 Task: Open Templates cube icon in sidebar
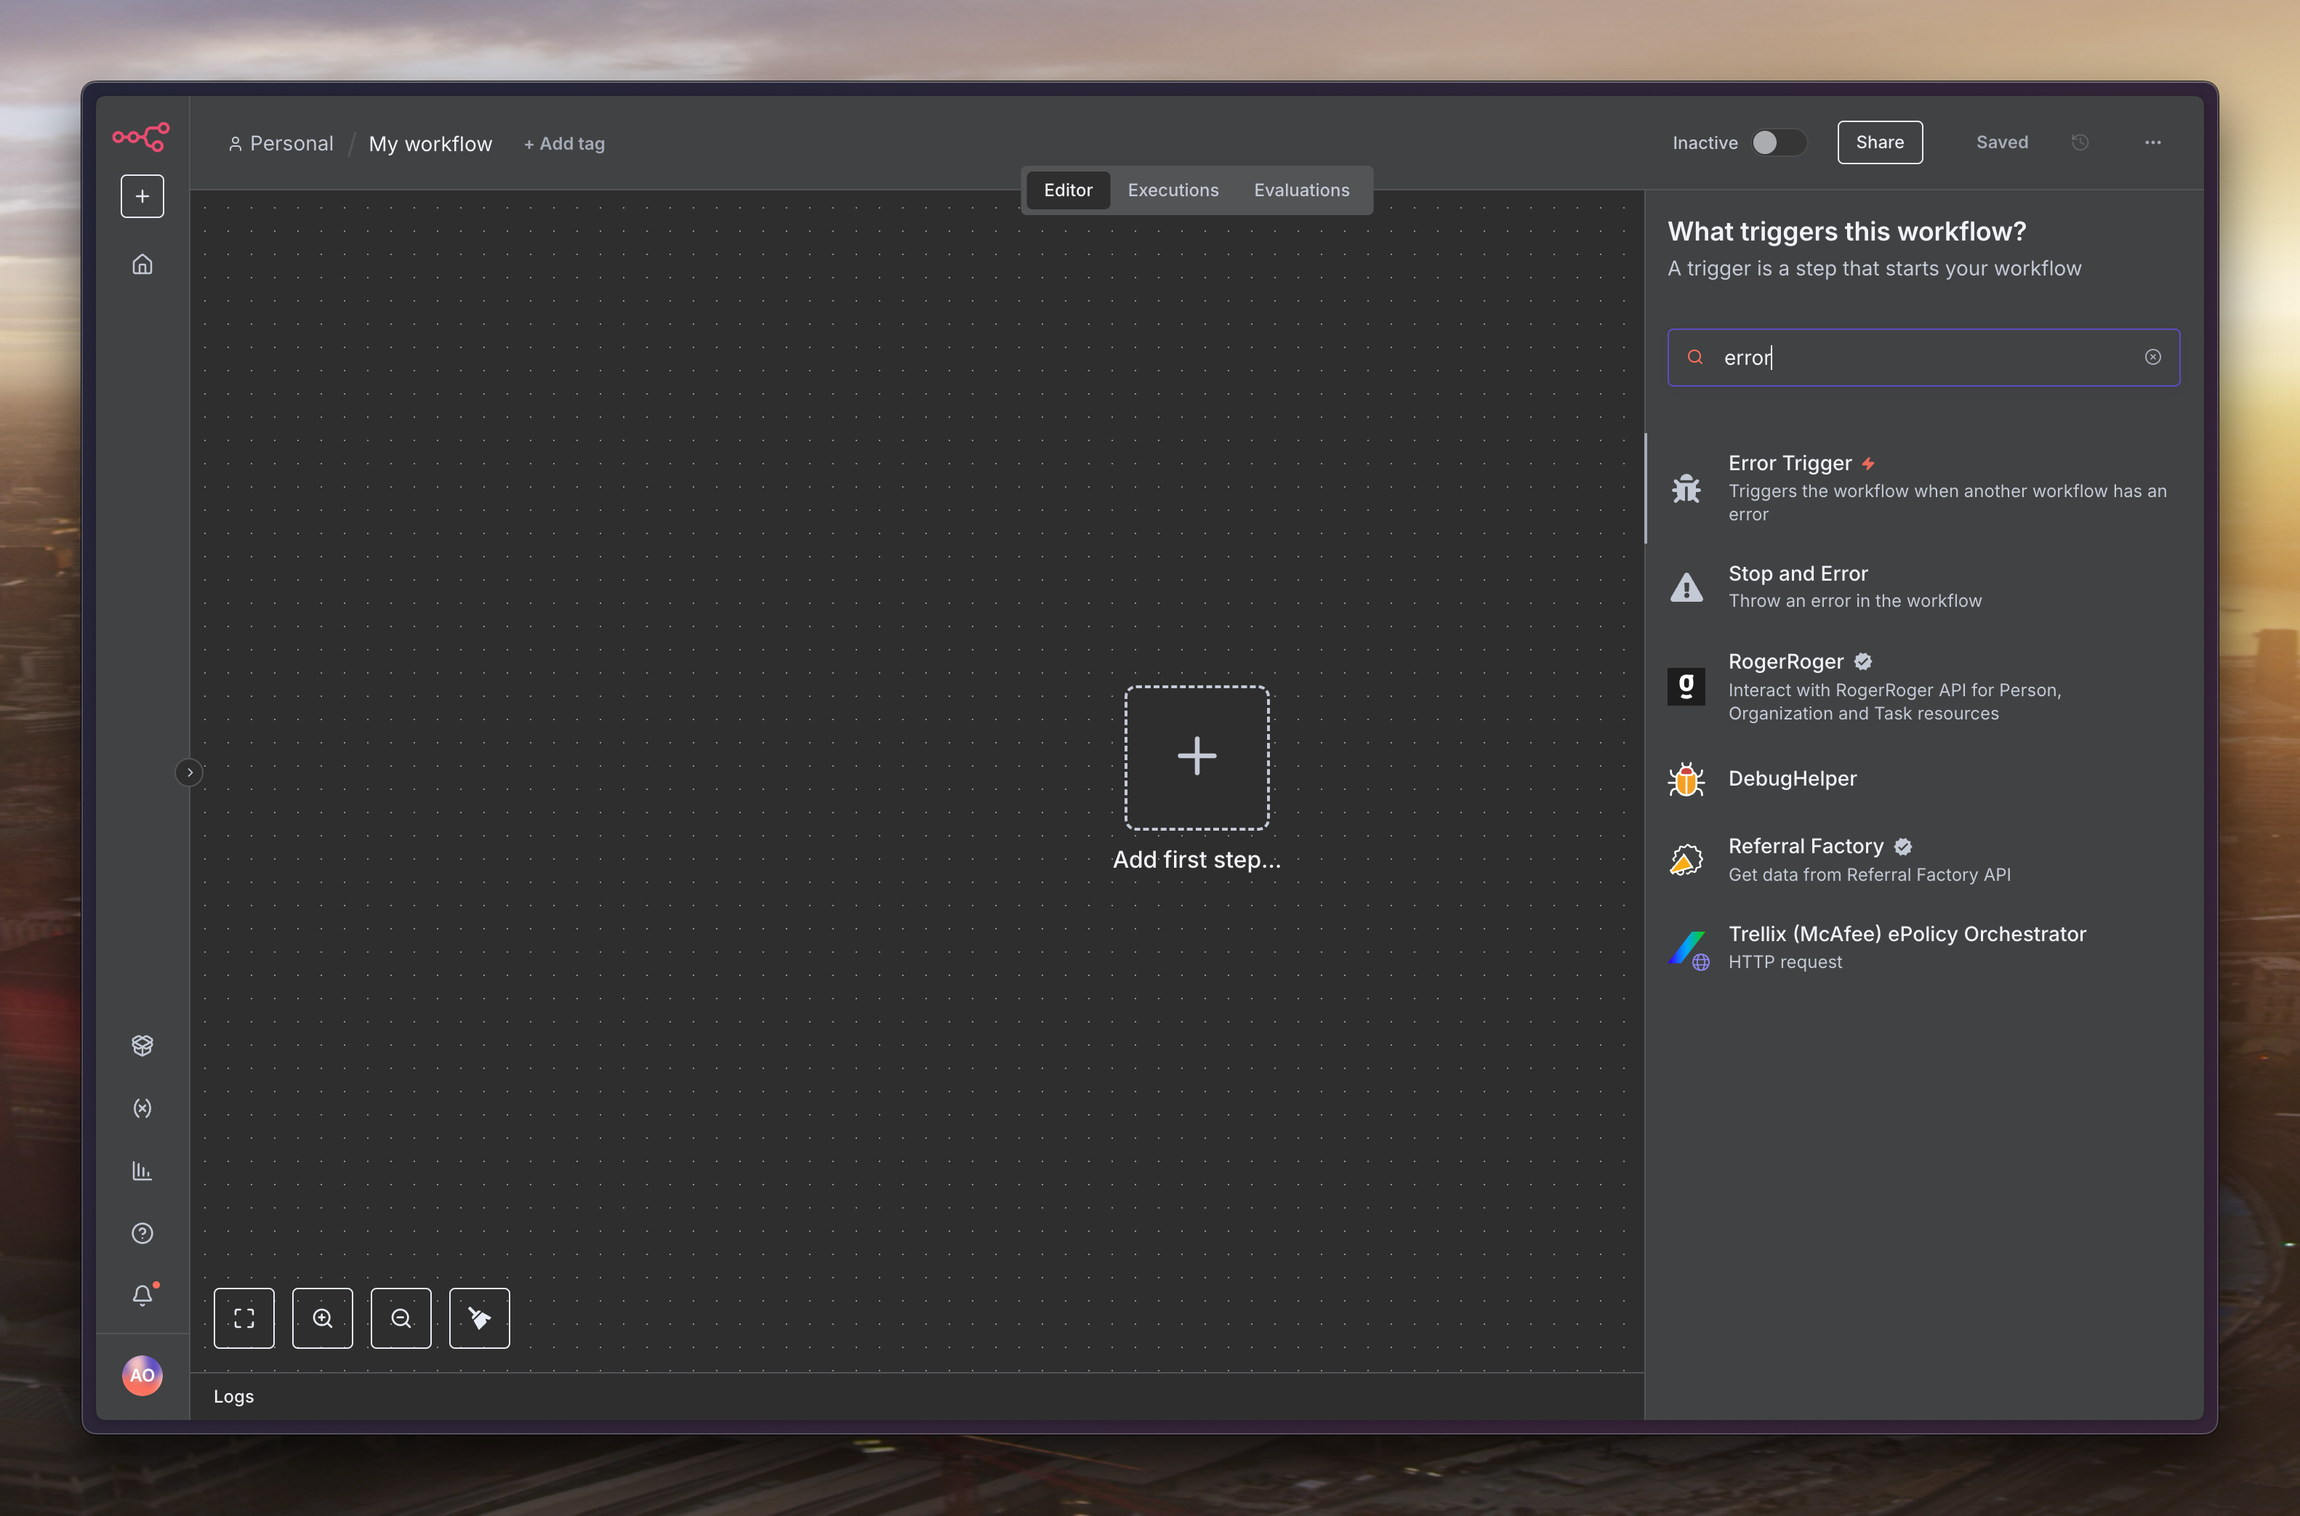tap(142, 1045)
